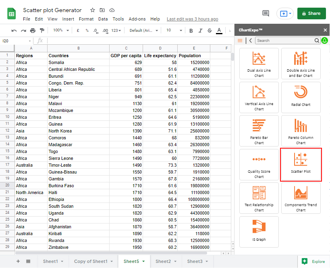
Task: Format as percent
Action: coord(87,31)
